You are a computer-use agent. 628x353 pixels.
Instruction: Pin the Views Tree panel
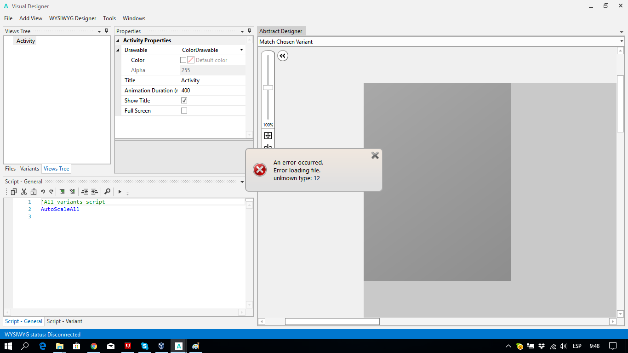pos(107,31)
